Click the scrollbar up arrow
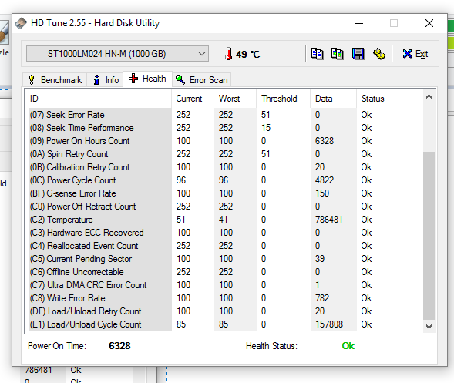 pyautogui.click(x=429, y=96)
